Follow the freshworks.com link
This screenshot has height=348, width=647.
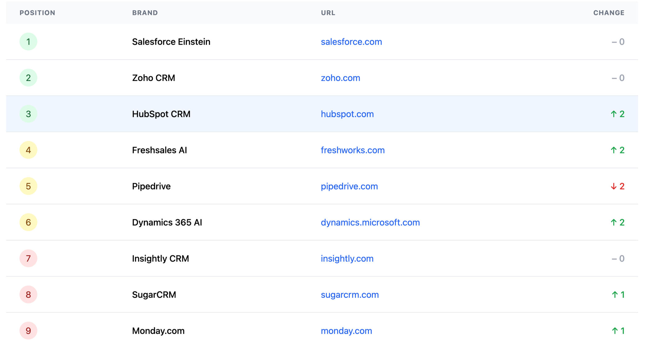click(x=353, y=150)
